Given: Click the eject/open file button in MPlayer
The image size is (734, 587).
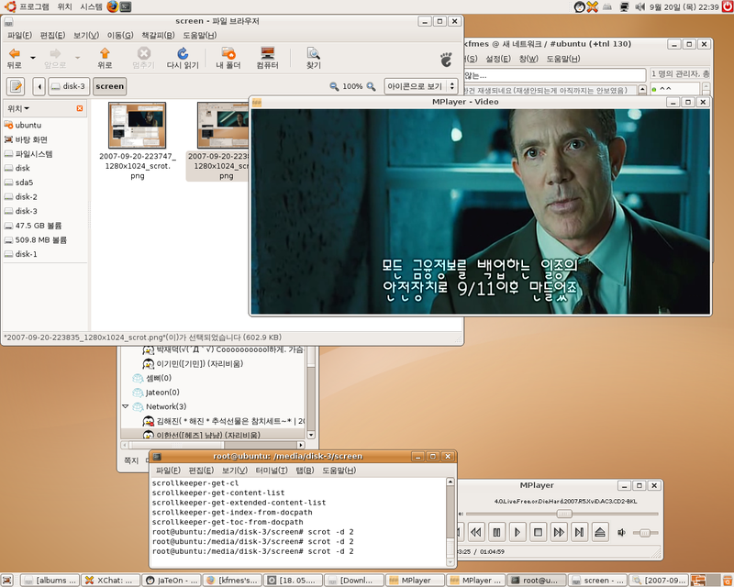Looking at the screenshot, I should (600, 532).
